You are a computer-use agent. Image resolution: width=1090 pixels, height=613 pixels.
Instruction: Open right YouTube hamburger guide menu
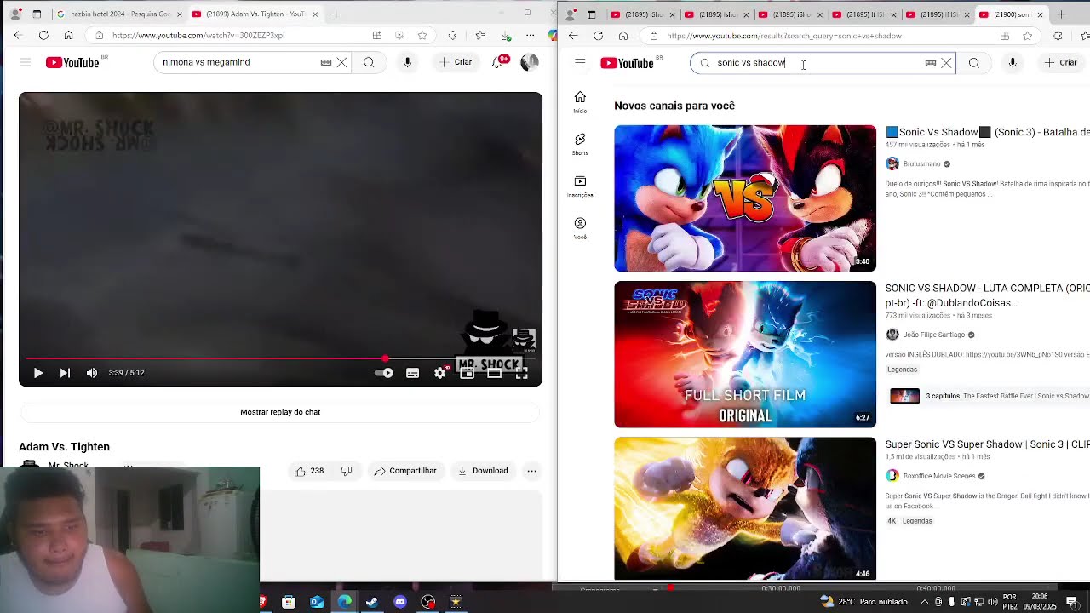[580, 63]
